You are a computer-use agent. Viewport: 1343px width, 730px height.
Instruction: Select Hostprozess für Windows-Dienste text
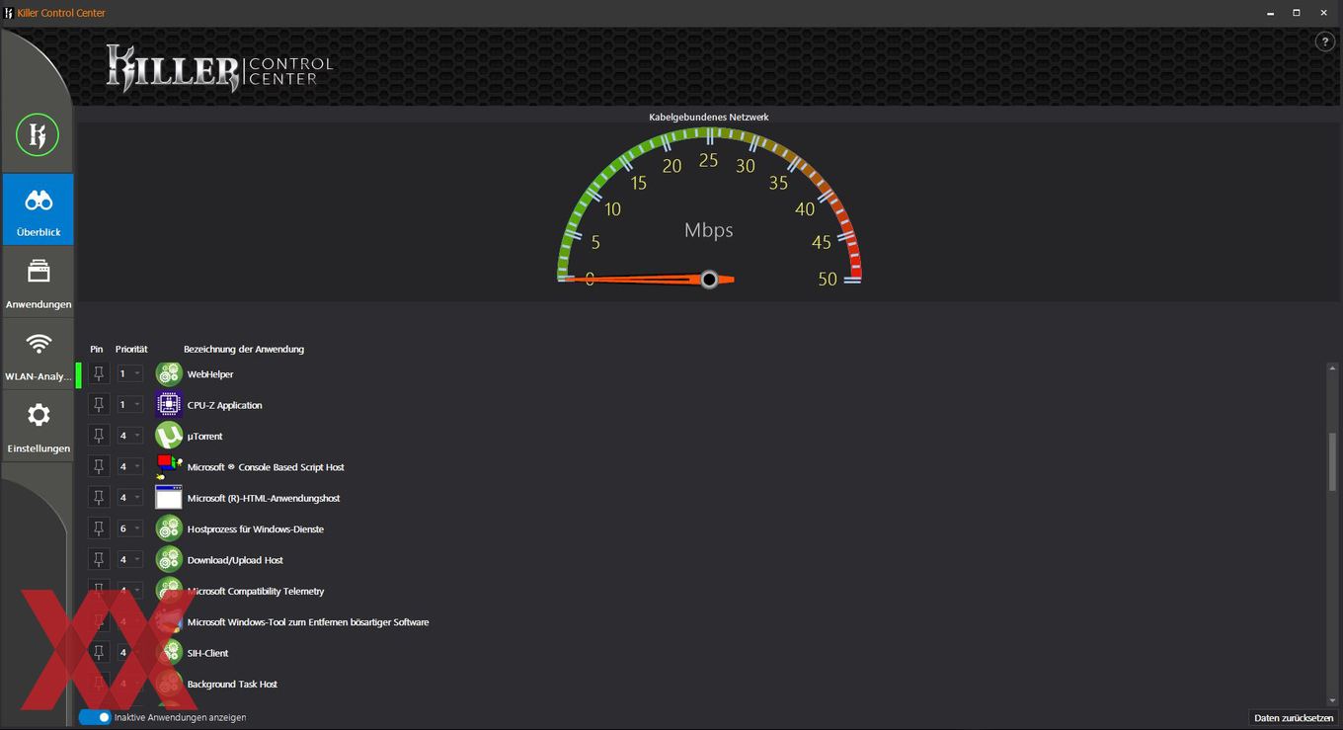(x=256, y=528)
